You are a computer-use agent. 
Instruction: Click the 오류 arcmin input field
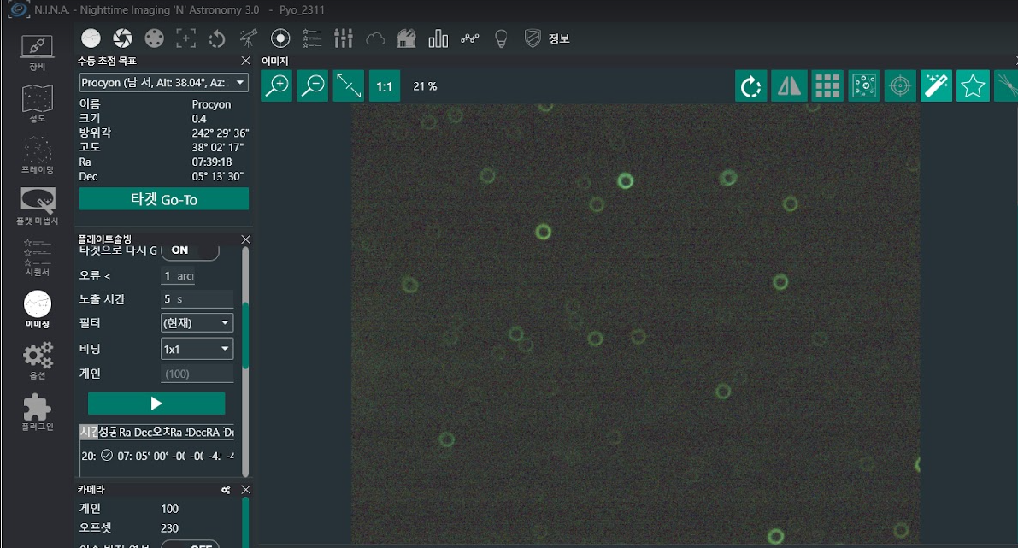pyautogui.click(x=178, y=276)
